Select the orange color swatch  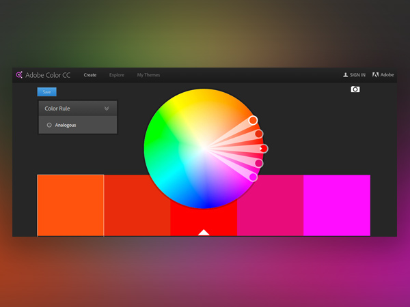point(70,205)
